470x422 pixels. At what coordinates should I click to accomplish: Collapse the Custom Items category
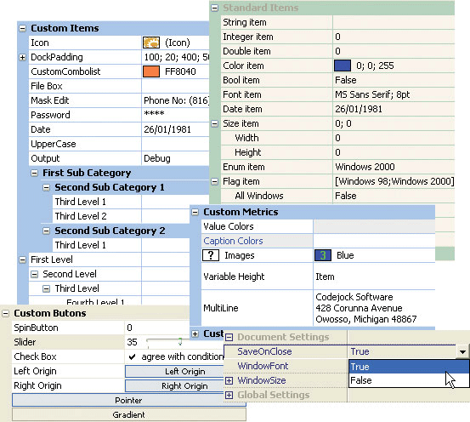22,29
